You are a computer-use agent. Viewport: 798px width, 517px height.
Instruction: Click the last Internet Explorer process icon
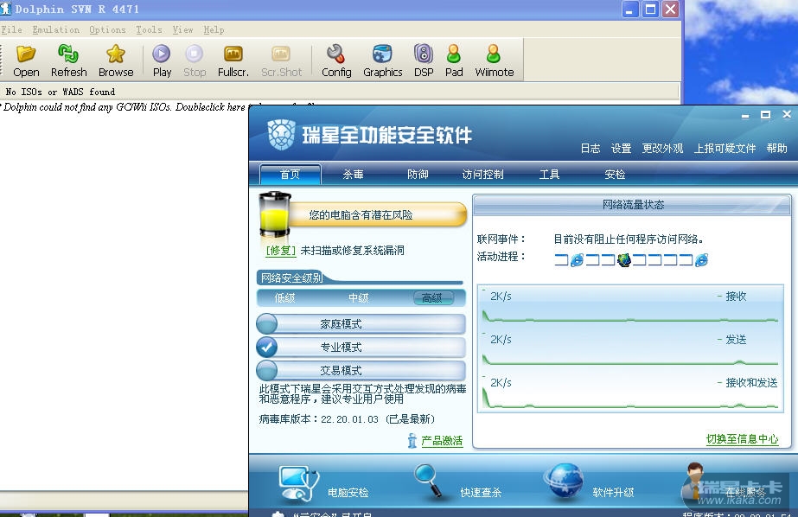[701, 260]
